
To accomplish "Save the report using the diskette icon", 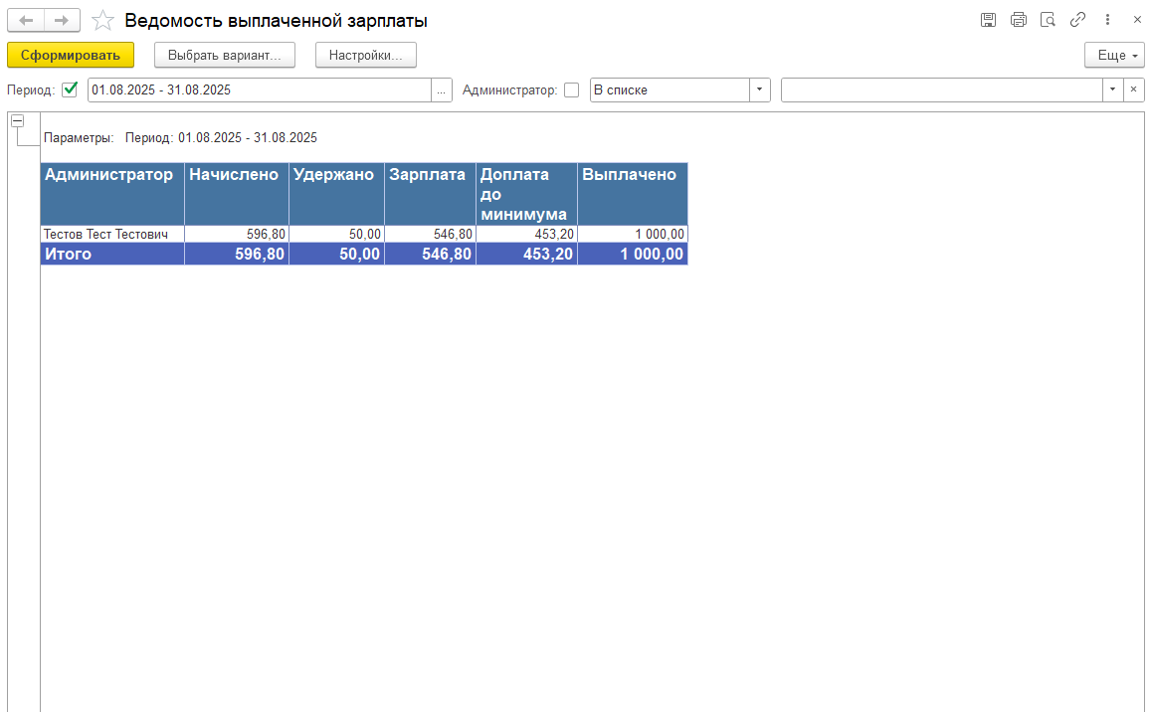I will pos(988,20).
